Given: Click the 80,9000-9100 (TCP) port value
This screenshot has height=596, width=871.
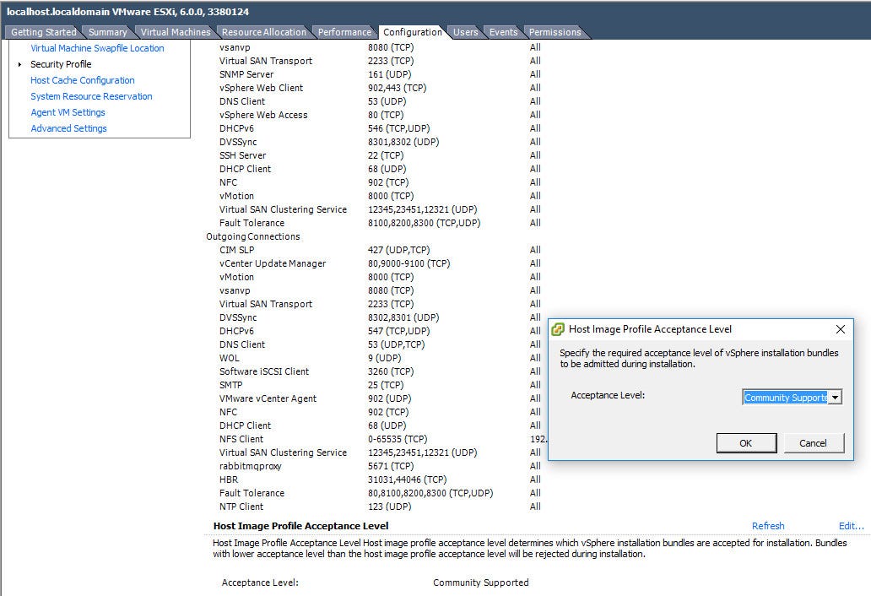Looking at the screenshot, I should click(408, 263).
